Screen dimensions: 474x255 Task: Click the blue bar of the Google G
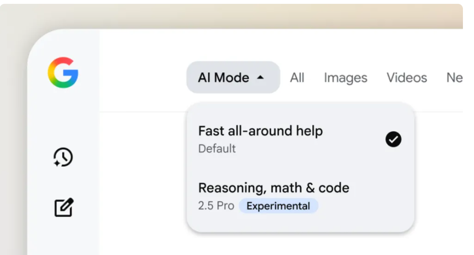(x=71, y=73)
